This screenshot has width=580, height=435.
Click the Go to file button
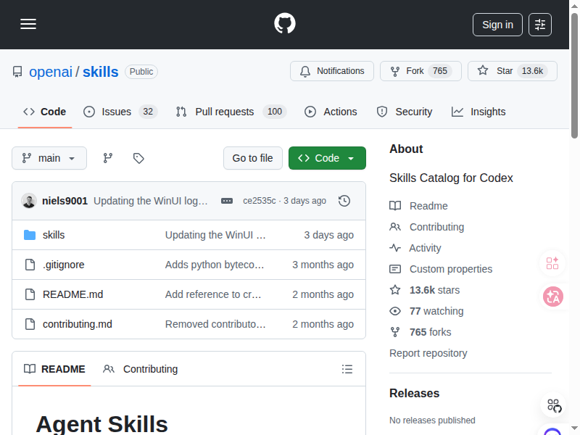[x=252, y=158]
